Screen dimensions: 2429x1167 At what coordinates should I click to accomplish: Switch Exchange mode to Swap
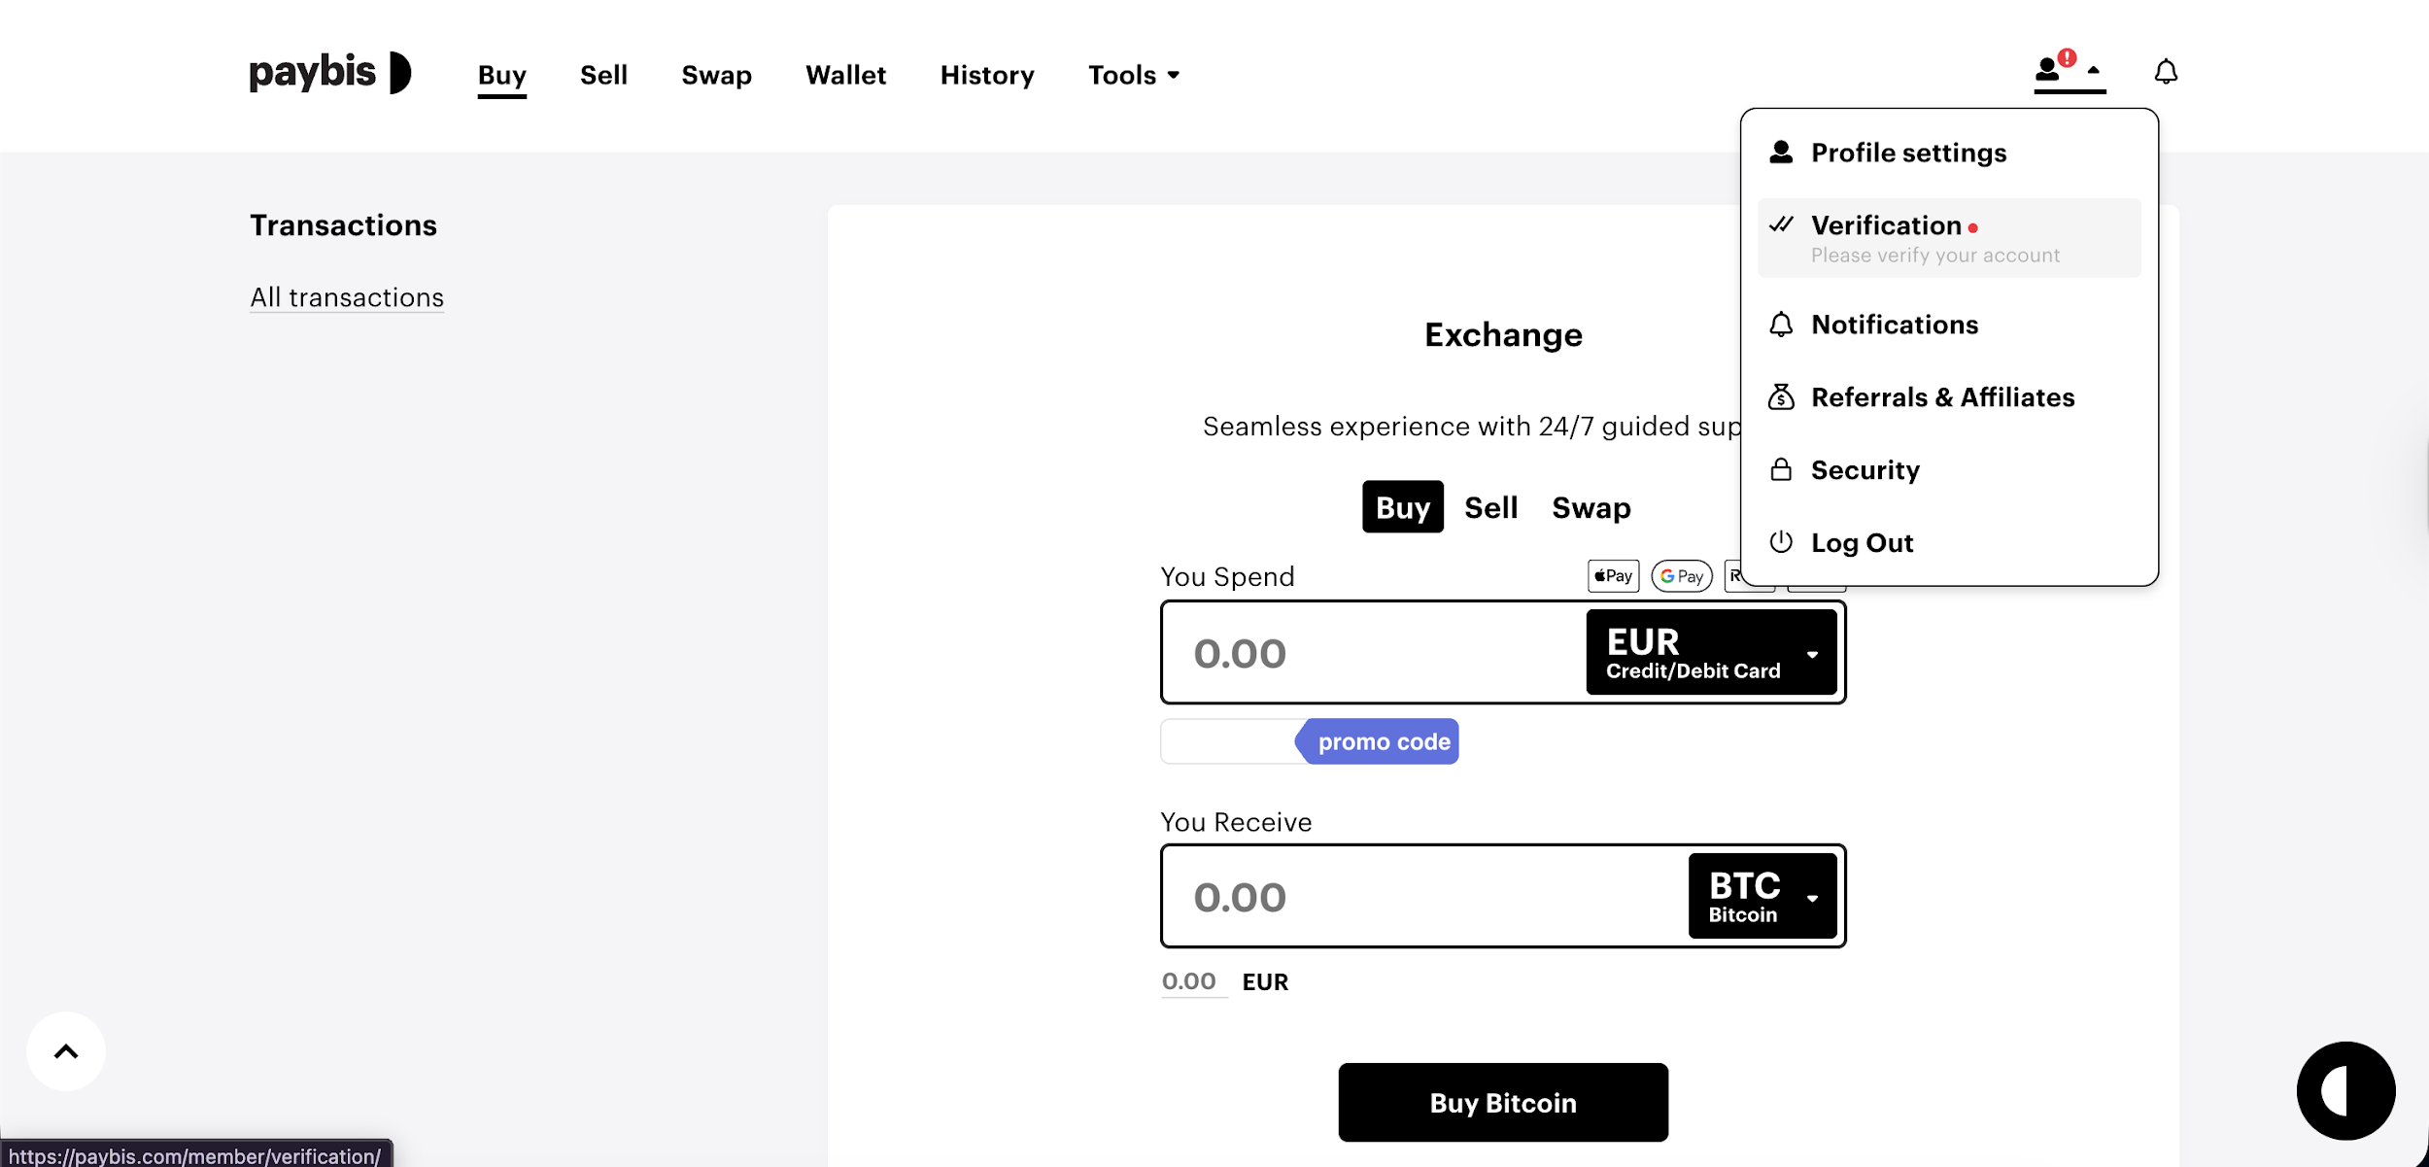point(1591,507)
